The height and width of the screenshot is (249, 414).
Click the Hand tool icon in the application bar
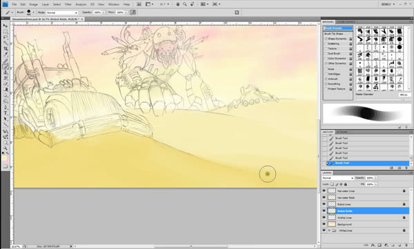pyautogui.click(x=178, y=4)
